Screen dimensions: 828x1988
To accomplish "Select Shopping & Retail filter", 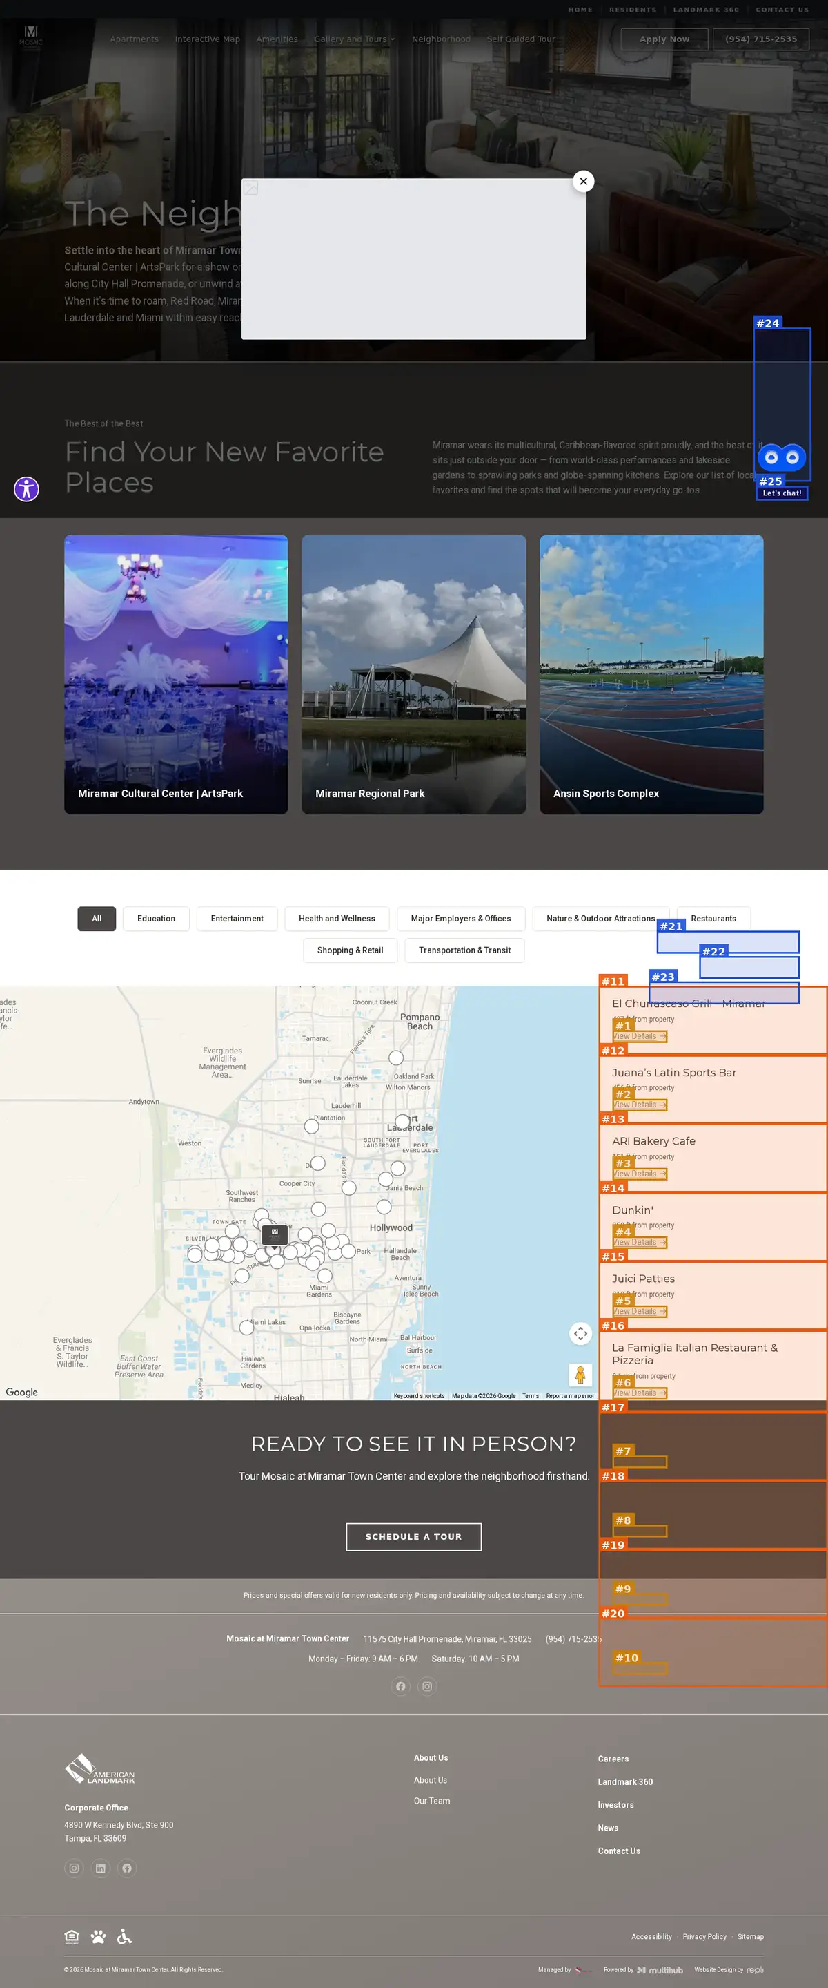I will click(350, 950).
